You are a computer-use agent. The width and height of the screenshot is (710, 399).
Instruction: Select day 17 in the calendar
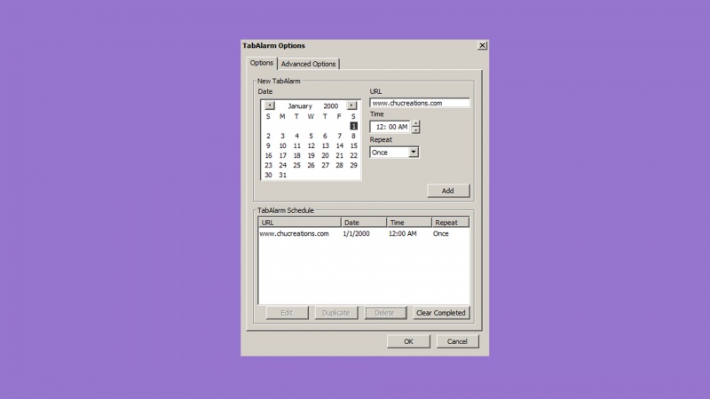(282, 155)
